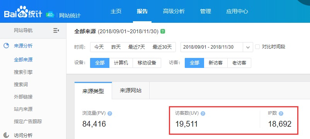This screenshot has height=139, width=310.
Task: Select the 最近7天 time range
Action: pos(136,47)
